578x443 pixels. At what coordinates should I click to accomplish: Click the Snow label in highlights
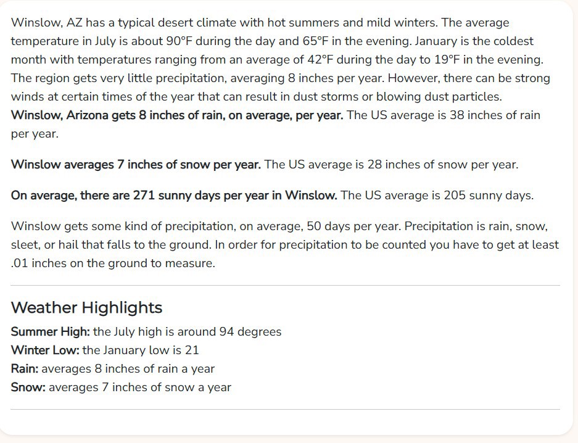[x=28, y=387]
